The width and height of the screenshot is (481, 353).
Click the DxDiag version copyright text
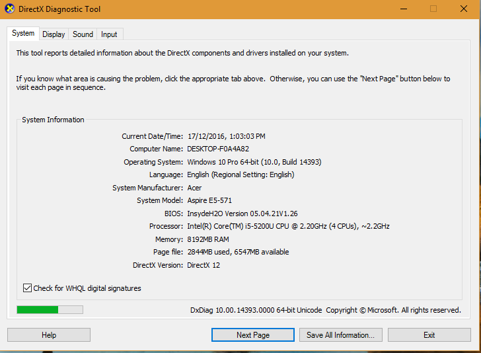[x=325, y=310]
